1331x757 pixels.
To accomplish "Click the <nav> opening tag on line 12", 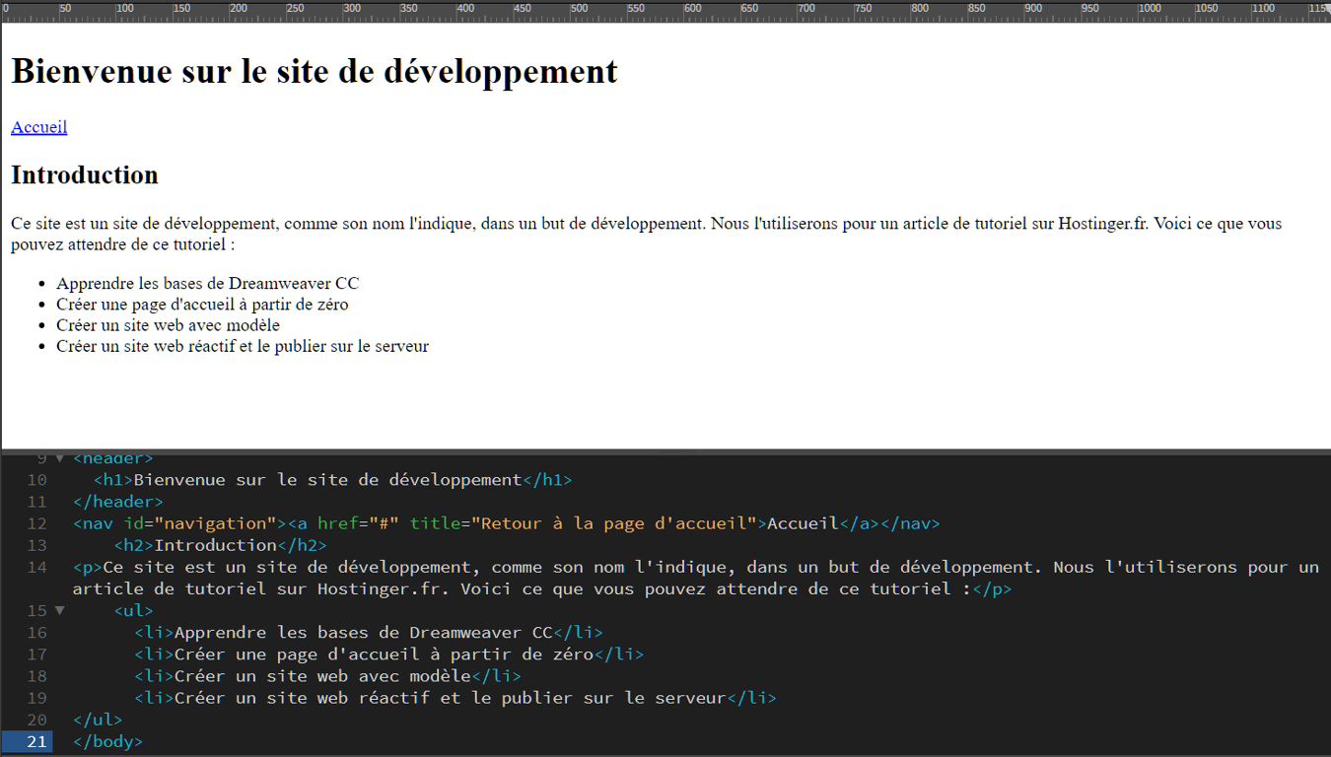I will click(93, 522).
